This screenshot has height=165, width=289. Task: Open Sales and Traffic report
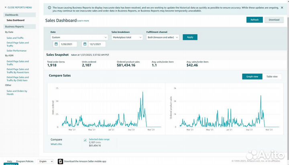[15, 38]
